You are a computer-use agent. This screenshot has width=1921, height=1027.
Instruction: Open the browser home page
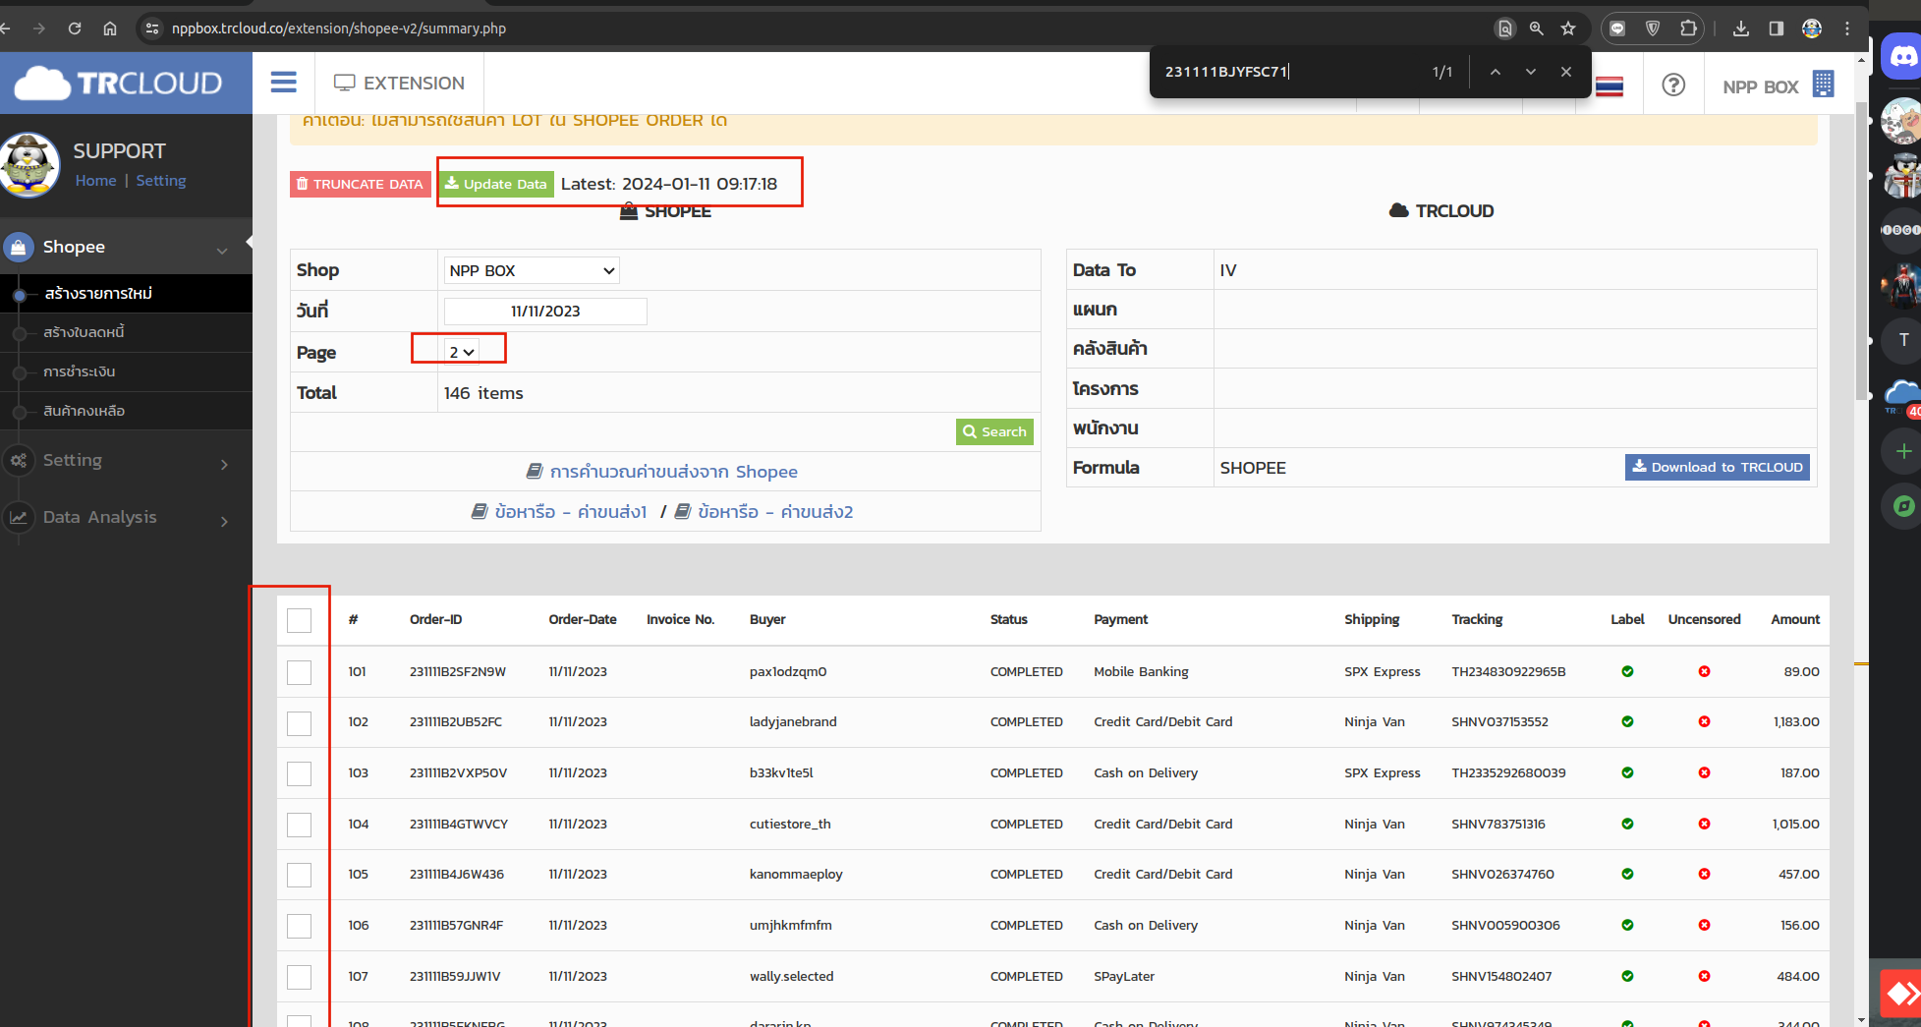[x=110, y=29]
